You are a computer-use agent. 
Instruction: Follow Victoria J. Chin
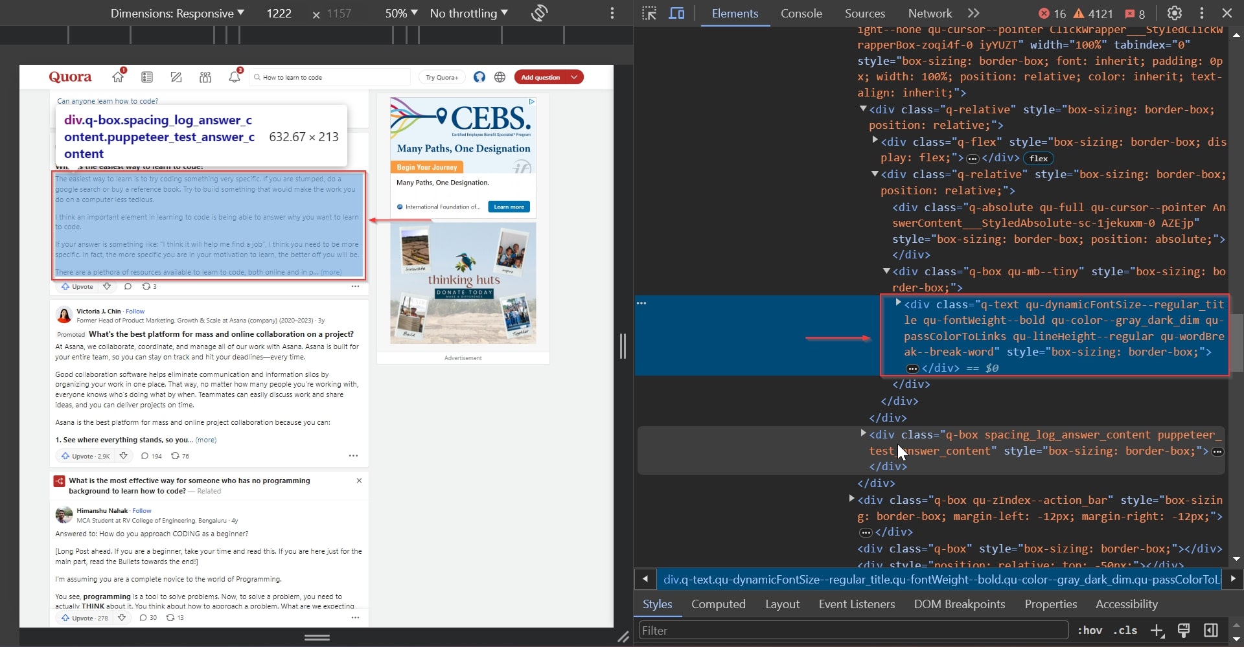coord(134,311)
